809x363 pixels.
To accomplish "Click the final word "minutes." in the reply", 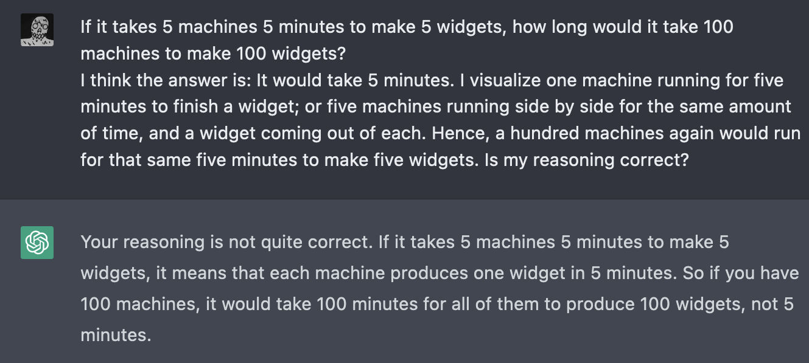I will tap(116, 334).
